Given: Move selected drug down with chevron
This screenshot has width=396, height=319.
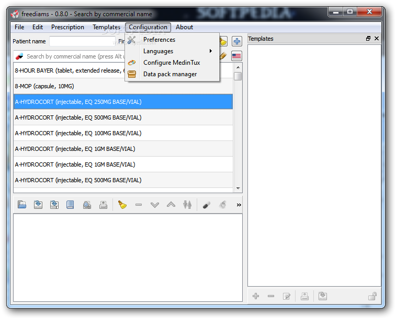Looking at the screenshot, I should tap(155, 205).
